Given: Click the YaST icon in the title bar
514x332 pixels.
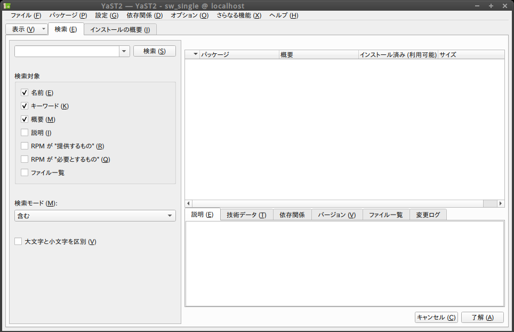Looking at the screenshot, I should [7, 6].
